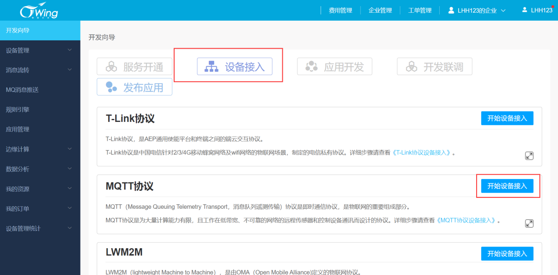Expand the 数据分析 sidebar menu

pos(40,169)
